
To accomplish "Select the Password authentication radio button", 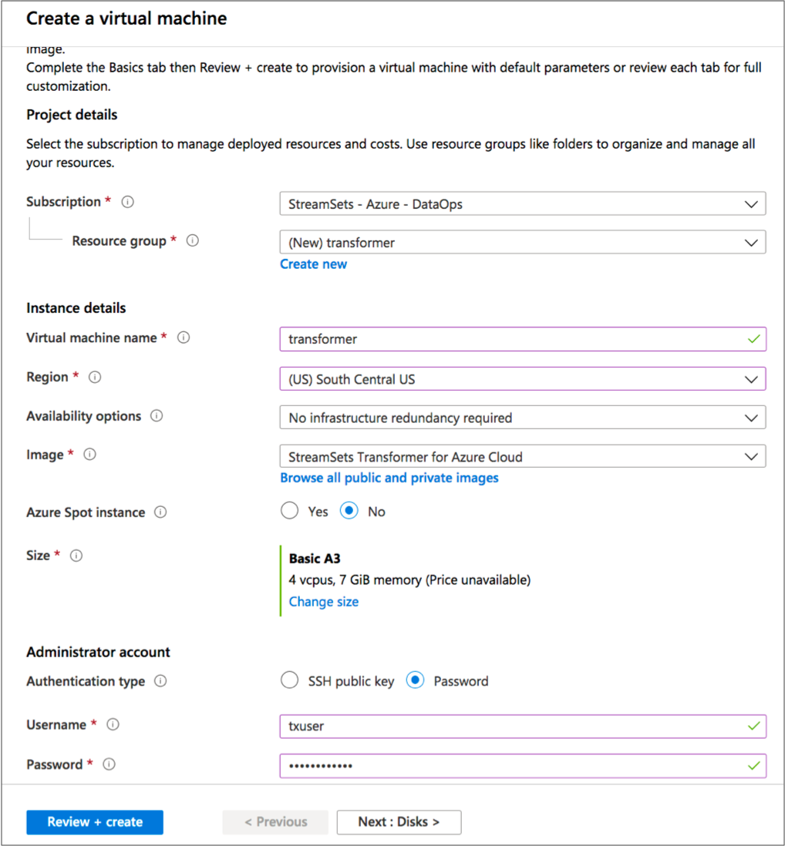I will pyautogui.click(x=415, y=680).
